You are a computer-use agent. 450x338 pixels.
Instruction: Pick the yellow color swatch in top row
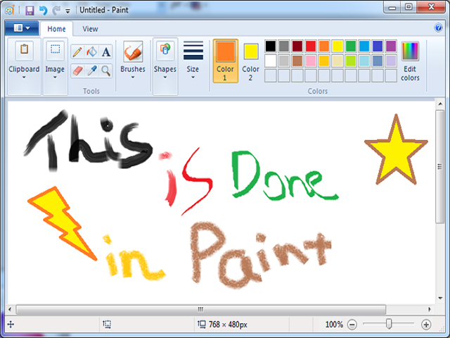[337, 46]
